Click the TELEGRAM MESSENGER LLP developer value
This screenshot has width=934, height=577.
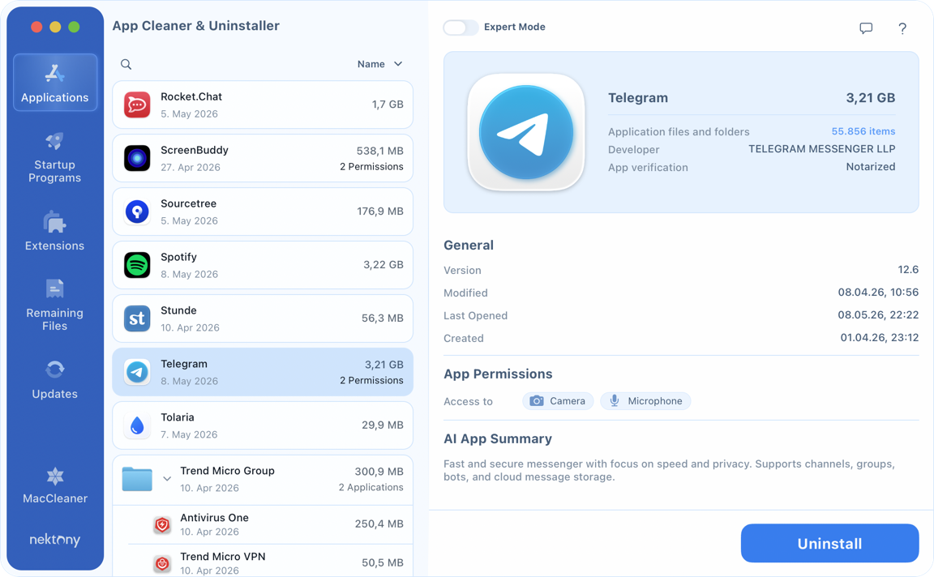(x=822, y=149)
